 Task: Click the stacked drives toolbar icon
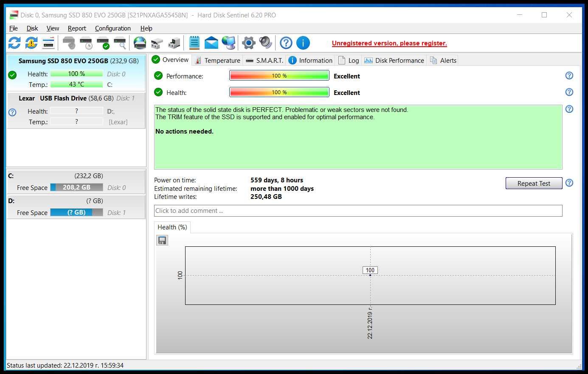click(x=157, y=43)
